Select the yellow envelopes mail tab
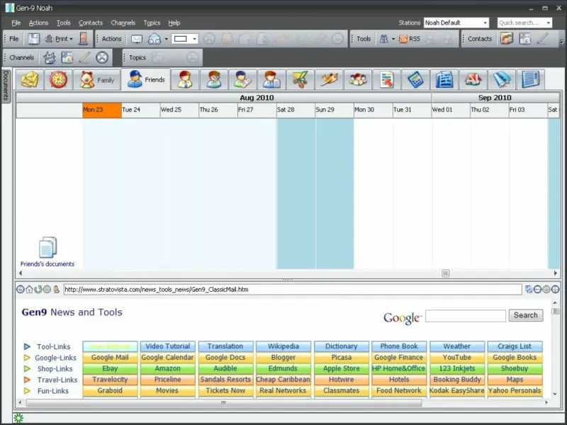Image resolution: width=567 pixels, height=425 pixels. (x=30, y=79)
